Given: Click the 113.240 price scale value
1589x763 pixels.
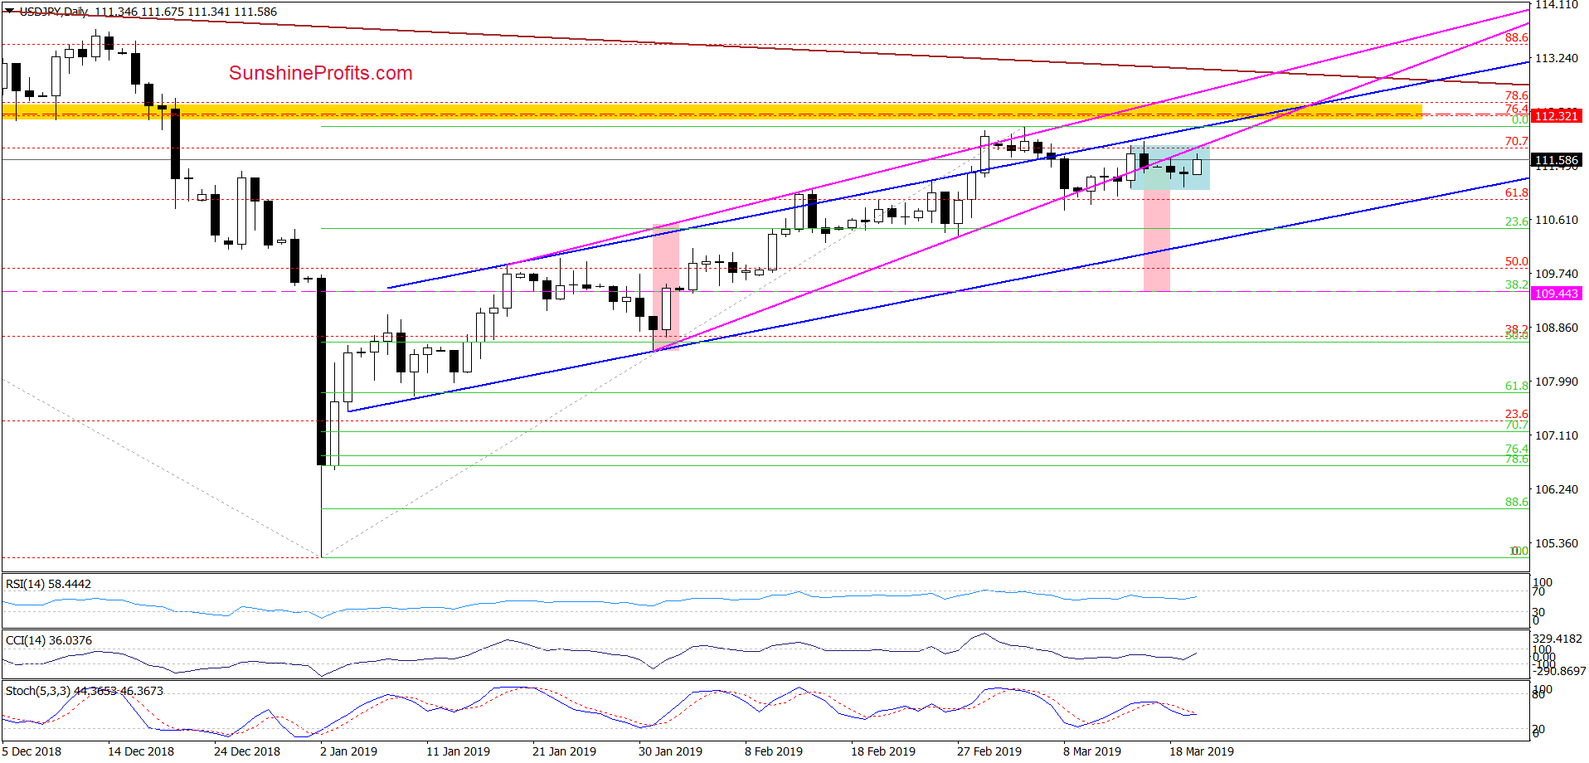Looking at the screenshot, I should coord(1557,58).
